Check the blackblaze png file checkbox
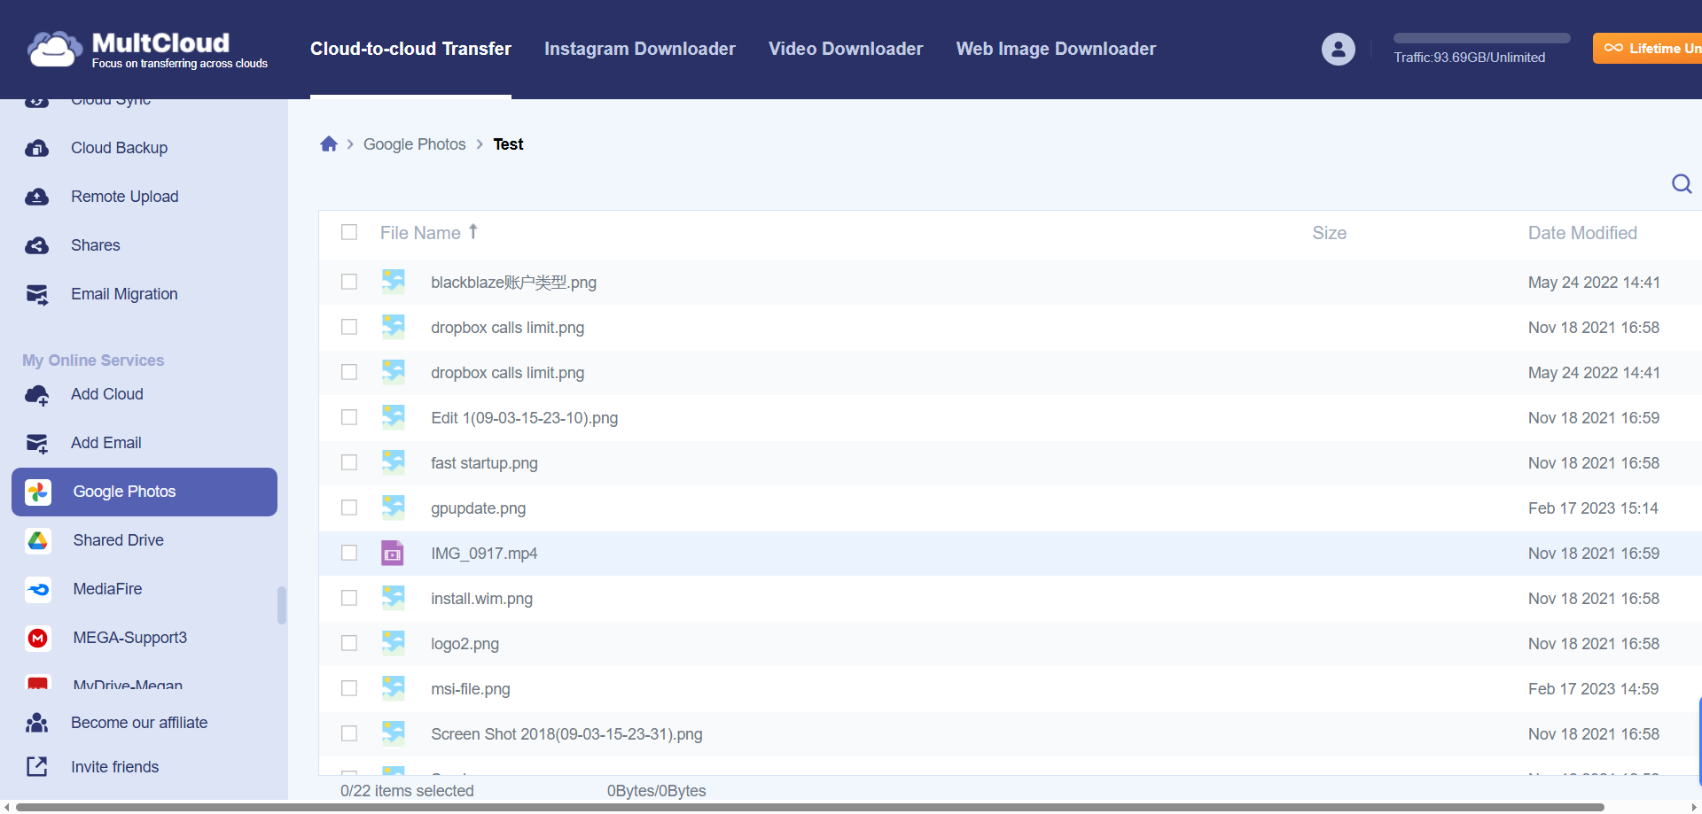The height and width of the screenshot is (814, 1702). click(x=349, y=282)
